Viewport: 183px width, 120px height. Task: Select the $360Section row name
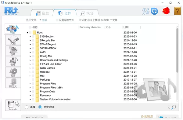pyautogui.click(x=47, y=36)
